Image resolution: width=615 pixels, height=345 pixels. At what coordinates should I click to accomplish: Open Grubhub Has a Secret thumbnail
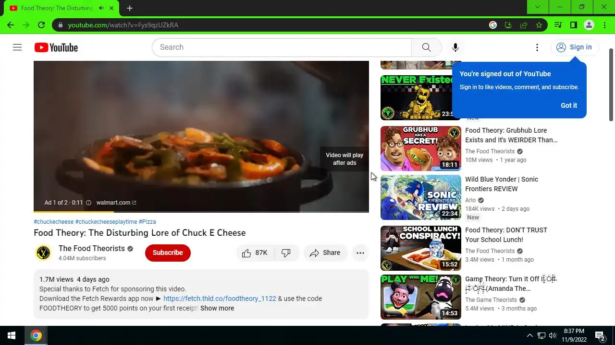click(x=421, y=149)
